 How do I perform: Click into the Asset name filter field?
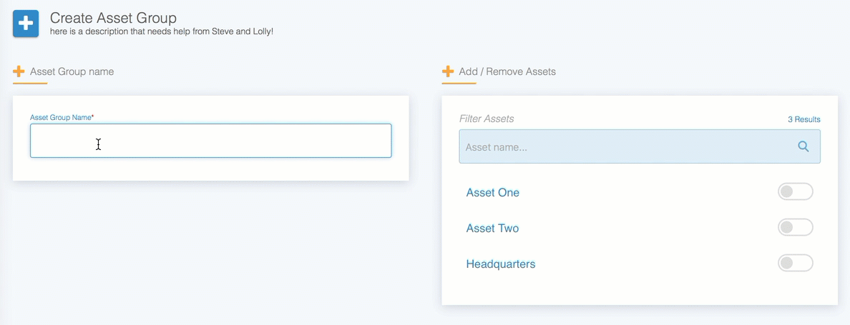pos(640,146)
